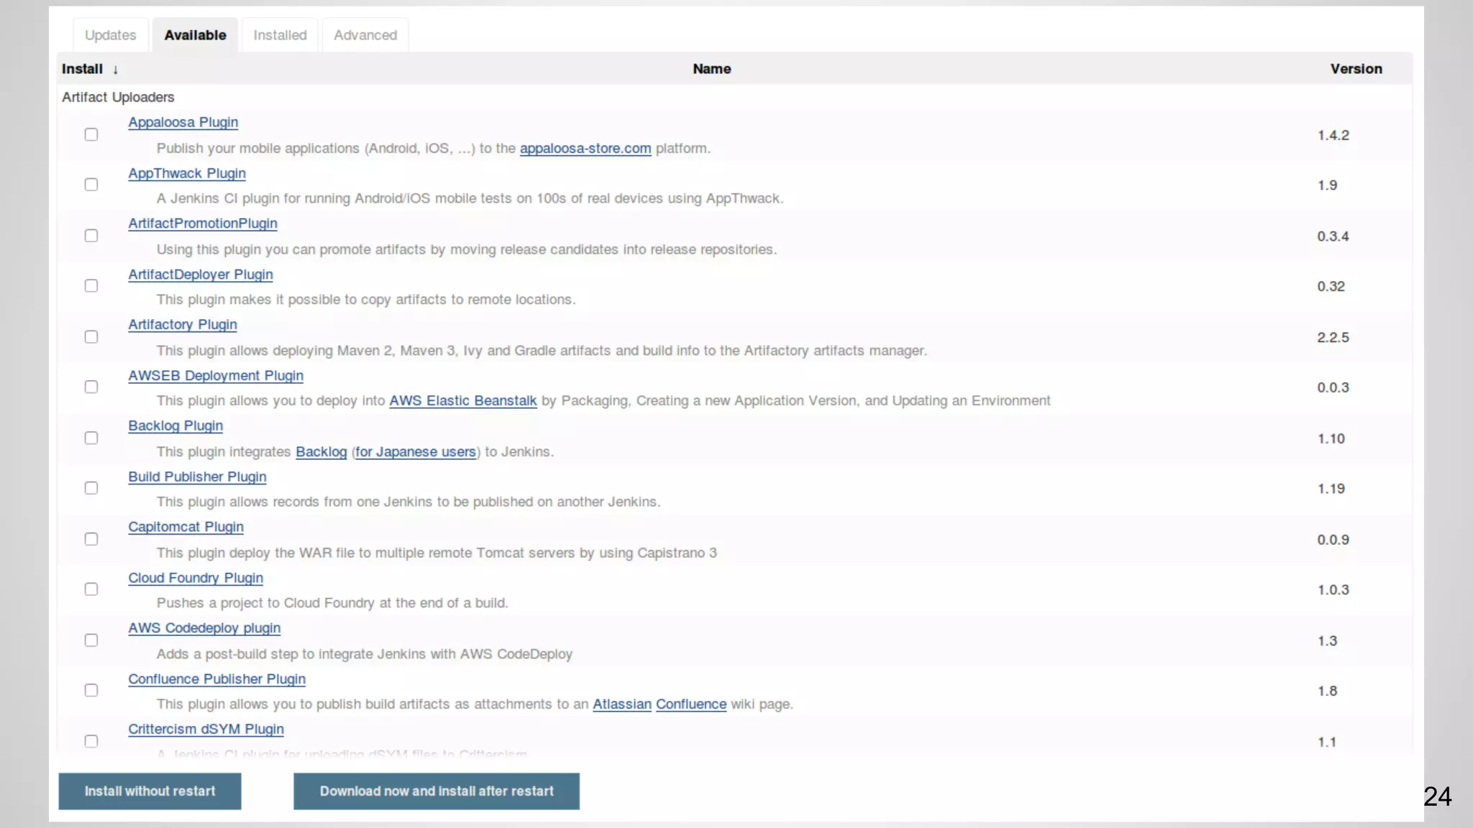Click the Install column sort arrow
1473x828 pixels.
pos(115,70)
